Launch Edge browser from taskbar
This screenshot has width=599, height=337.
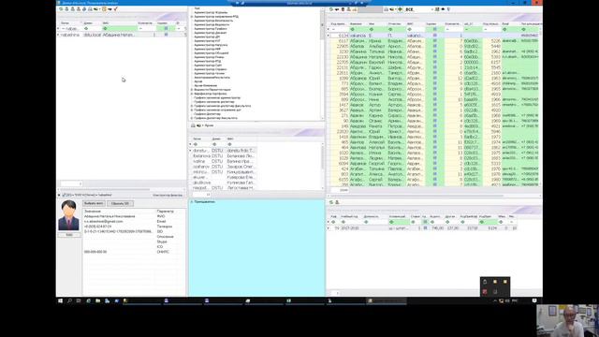88,301
